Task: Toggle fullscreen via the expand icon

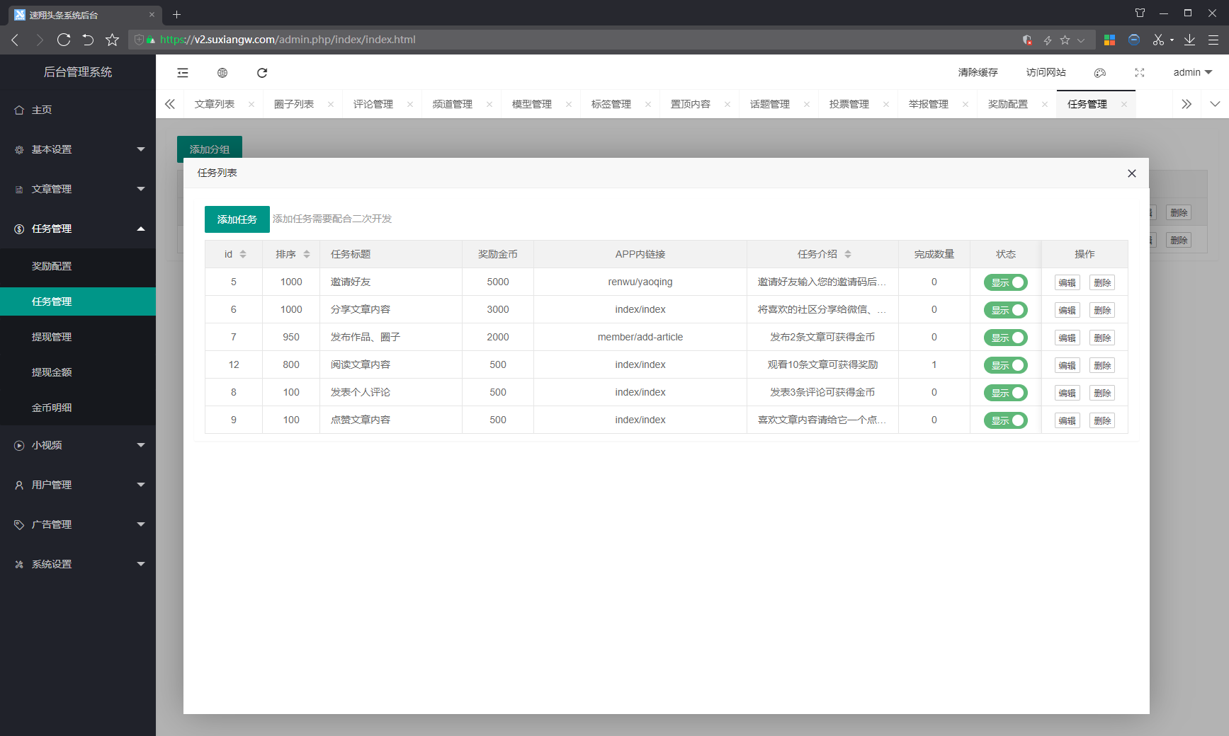Action: (x=1140, y=73)
